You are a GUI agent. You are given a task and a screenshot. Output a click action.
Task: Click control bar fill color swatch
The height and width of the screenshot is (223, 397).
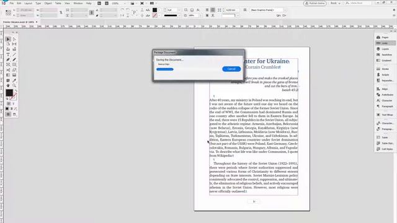click(154, 10)
